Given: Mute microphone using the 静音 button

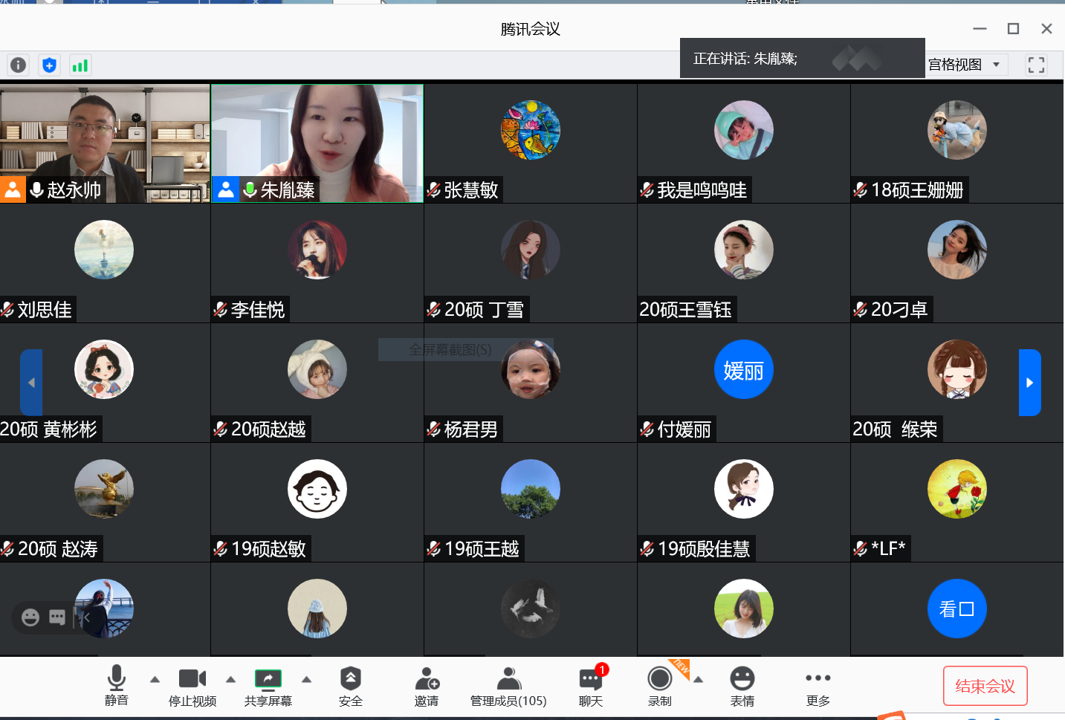Looking at the screenshot, I should pos(117,686).
